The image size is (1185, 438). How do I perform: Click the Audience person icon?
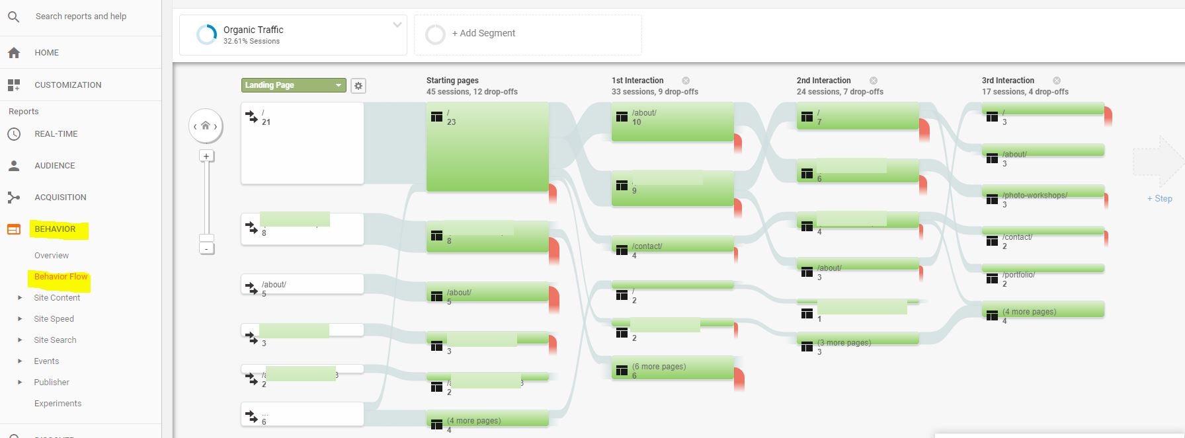(14, 166)
